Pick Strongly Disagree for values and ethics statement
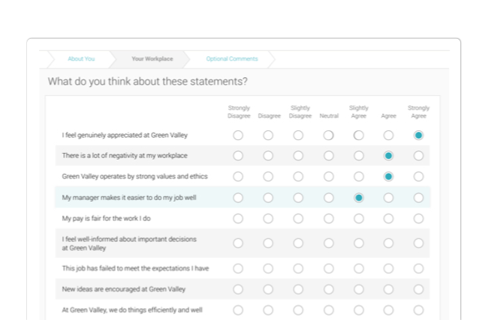 click(238, 176)
